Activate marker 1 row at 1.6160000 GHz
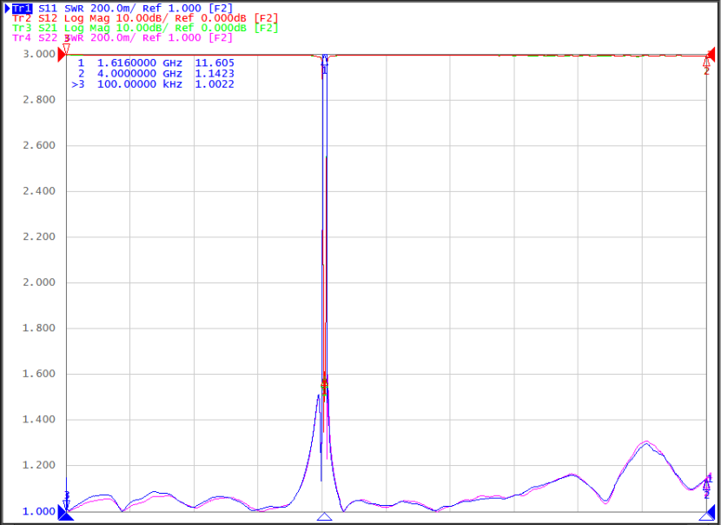Viewport: 721px width, 525px height. [x=155, y=63]
